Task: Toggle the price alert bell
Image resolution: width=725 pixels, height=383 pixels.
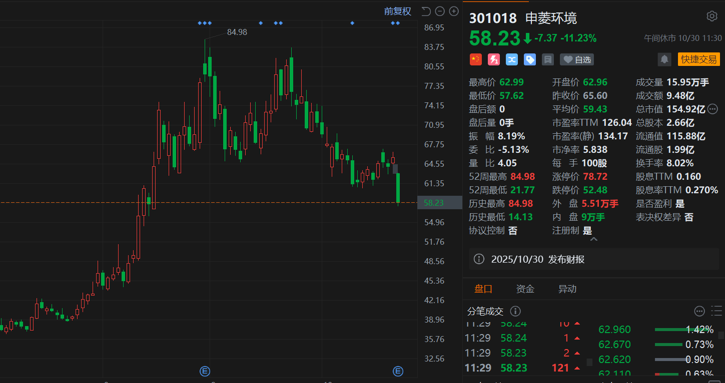Action: coord(664,59)
